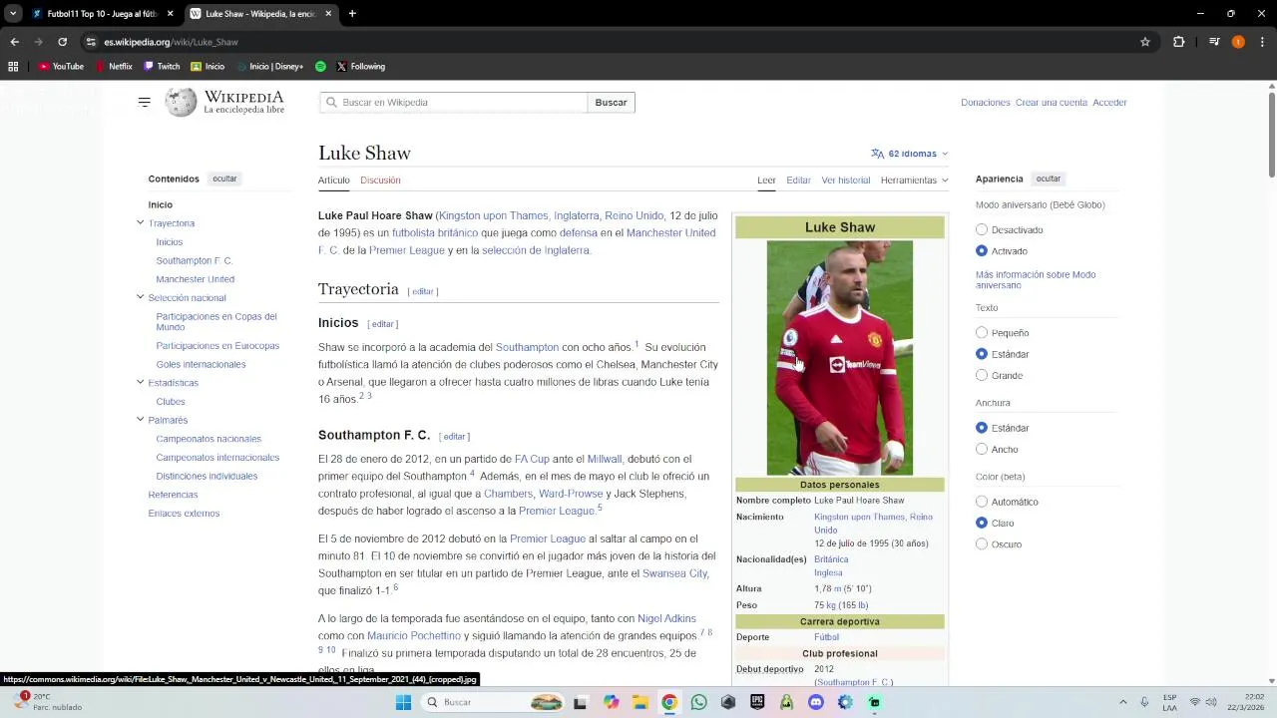
Task: Open the Acceder login link
Action: [x=1109, y=103]
